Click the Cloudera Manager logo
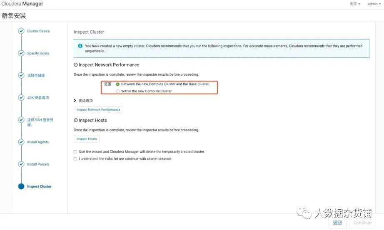Image resolution: width=384 pixels, height=230 pixels. coord(22,4)
